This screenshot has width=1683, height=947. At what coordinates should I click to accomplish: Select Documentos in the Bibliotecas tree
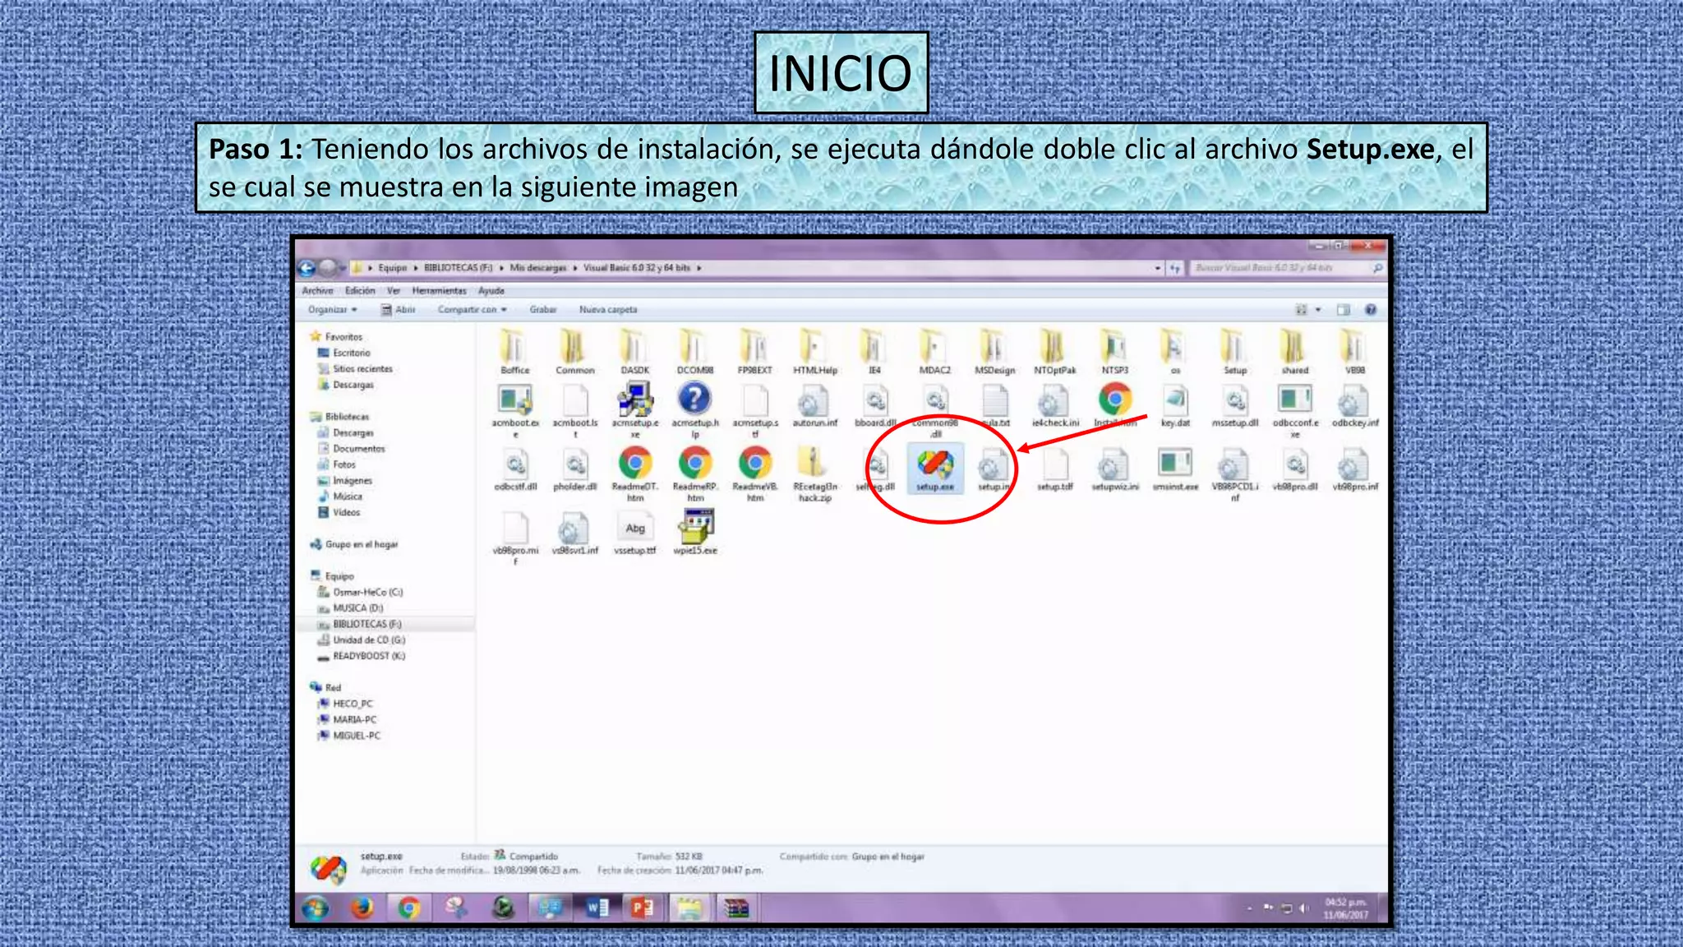point(358,449)
